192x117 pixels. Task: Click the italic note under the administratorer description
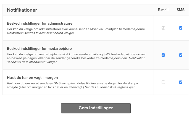point(41,33)
